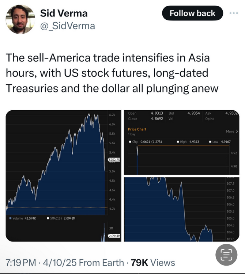Screen dimensions: 245x274
Task: Click the Sid Verma display name
Action: pyautogui.click(x=64, y=14)
